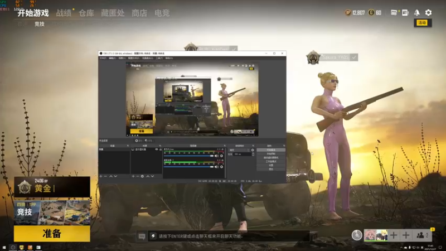Viewport: 446px width, 251px height.
Task: Toggle eye visibility of OBS display capture source
Action: 157,149
